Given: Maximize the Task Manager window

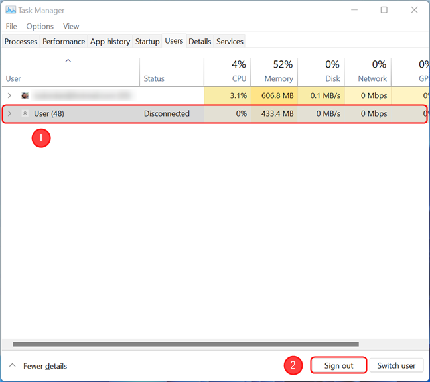Looking at the screenshot, I should coord(384,10).
